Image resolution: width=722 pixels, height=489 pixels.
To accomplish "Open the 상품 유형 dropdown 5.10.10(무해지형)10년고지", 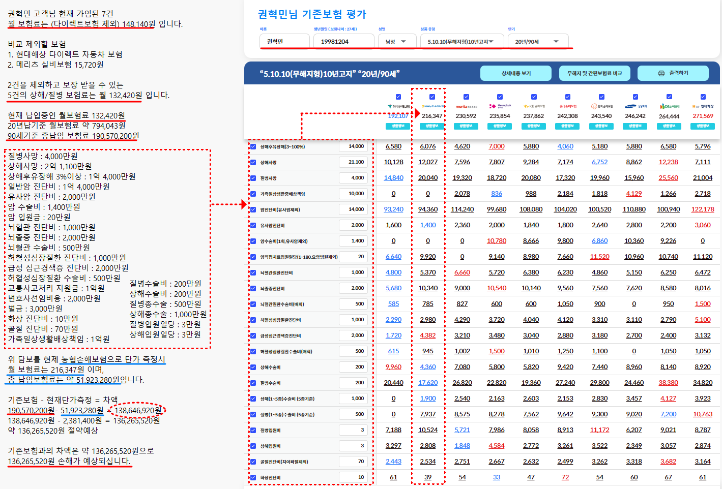I will pos(462,42).
